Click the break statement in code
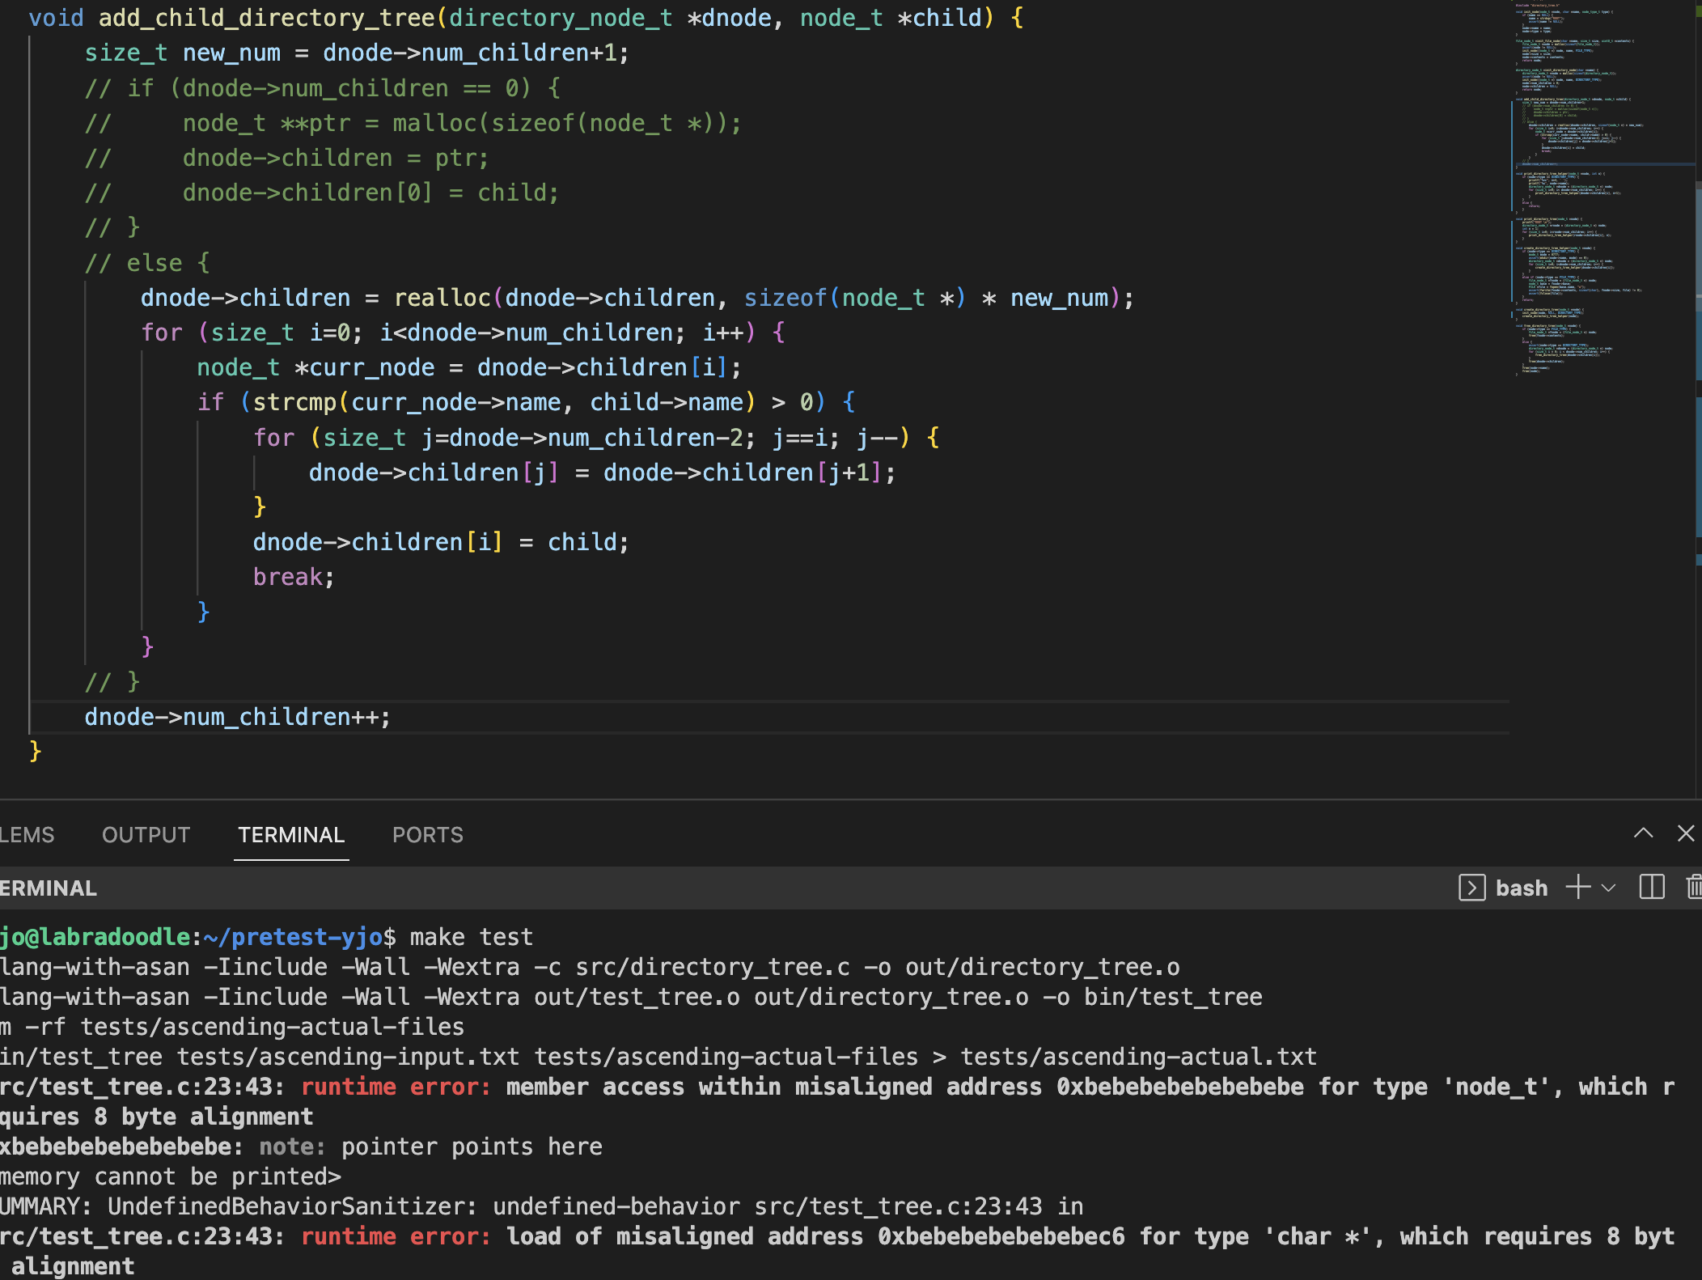The image size is (1702, 1280). pos(288,577)
